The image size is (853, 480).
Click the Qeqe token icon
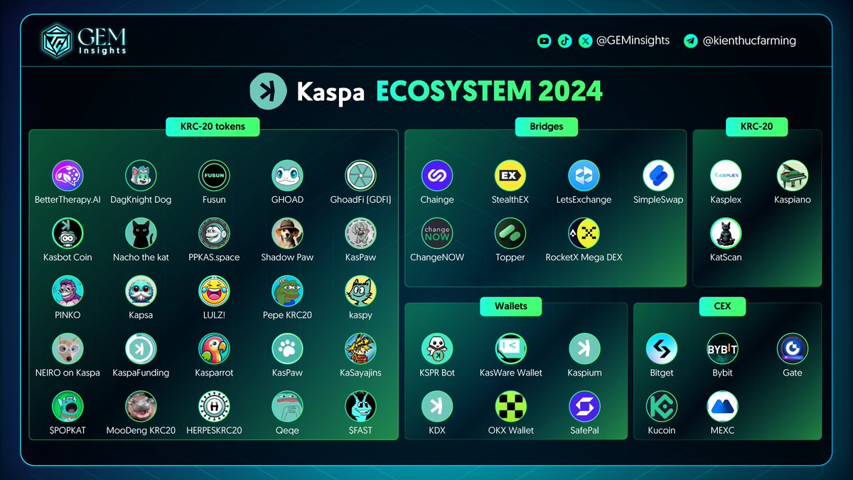[x=287, y=406]
